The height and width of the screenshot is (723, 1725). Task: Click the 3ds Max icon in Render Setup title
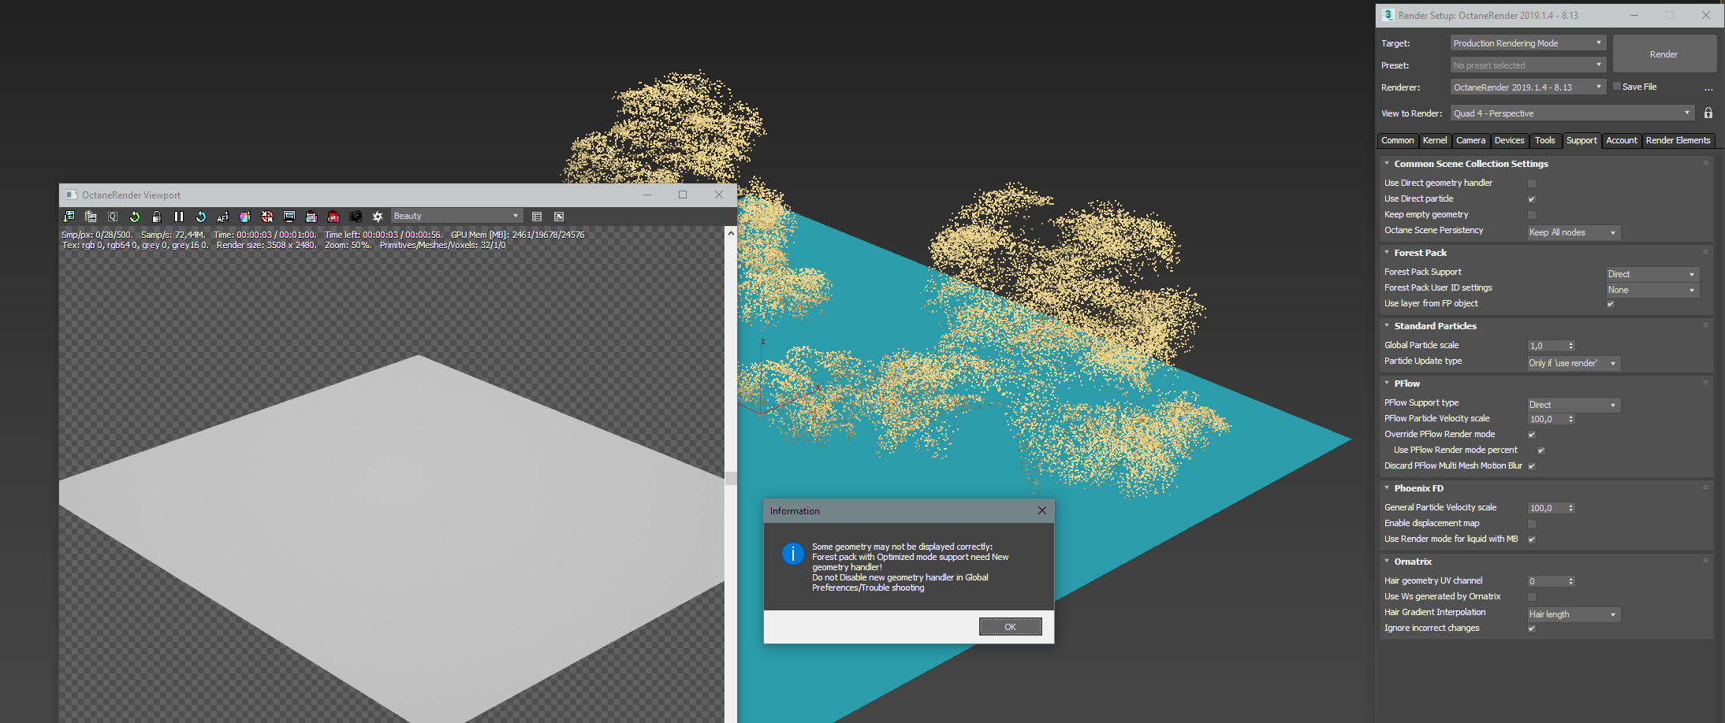point(1388,15)
